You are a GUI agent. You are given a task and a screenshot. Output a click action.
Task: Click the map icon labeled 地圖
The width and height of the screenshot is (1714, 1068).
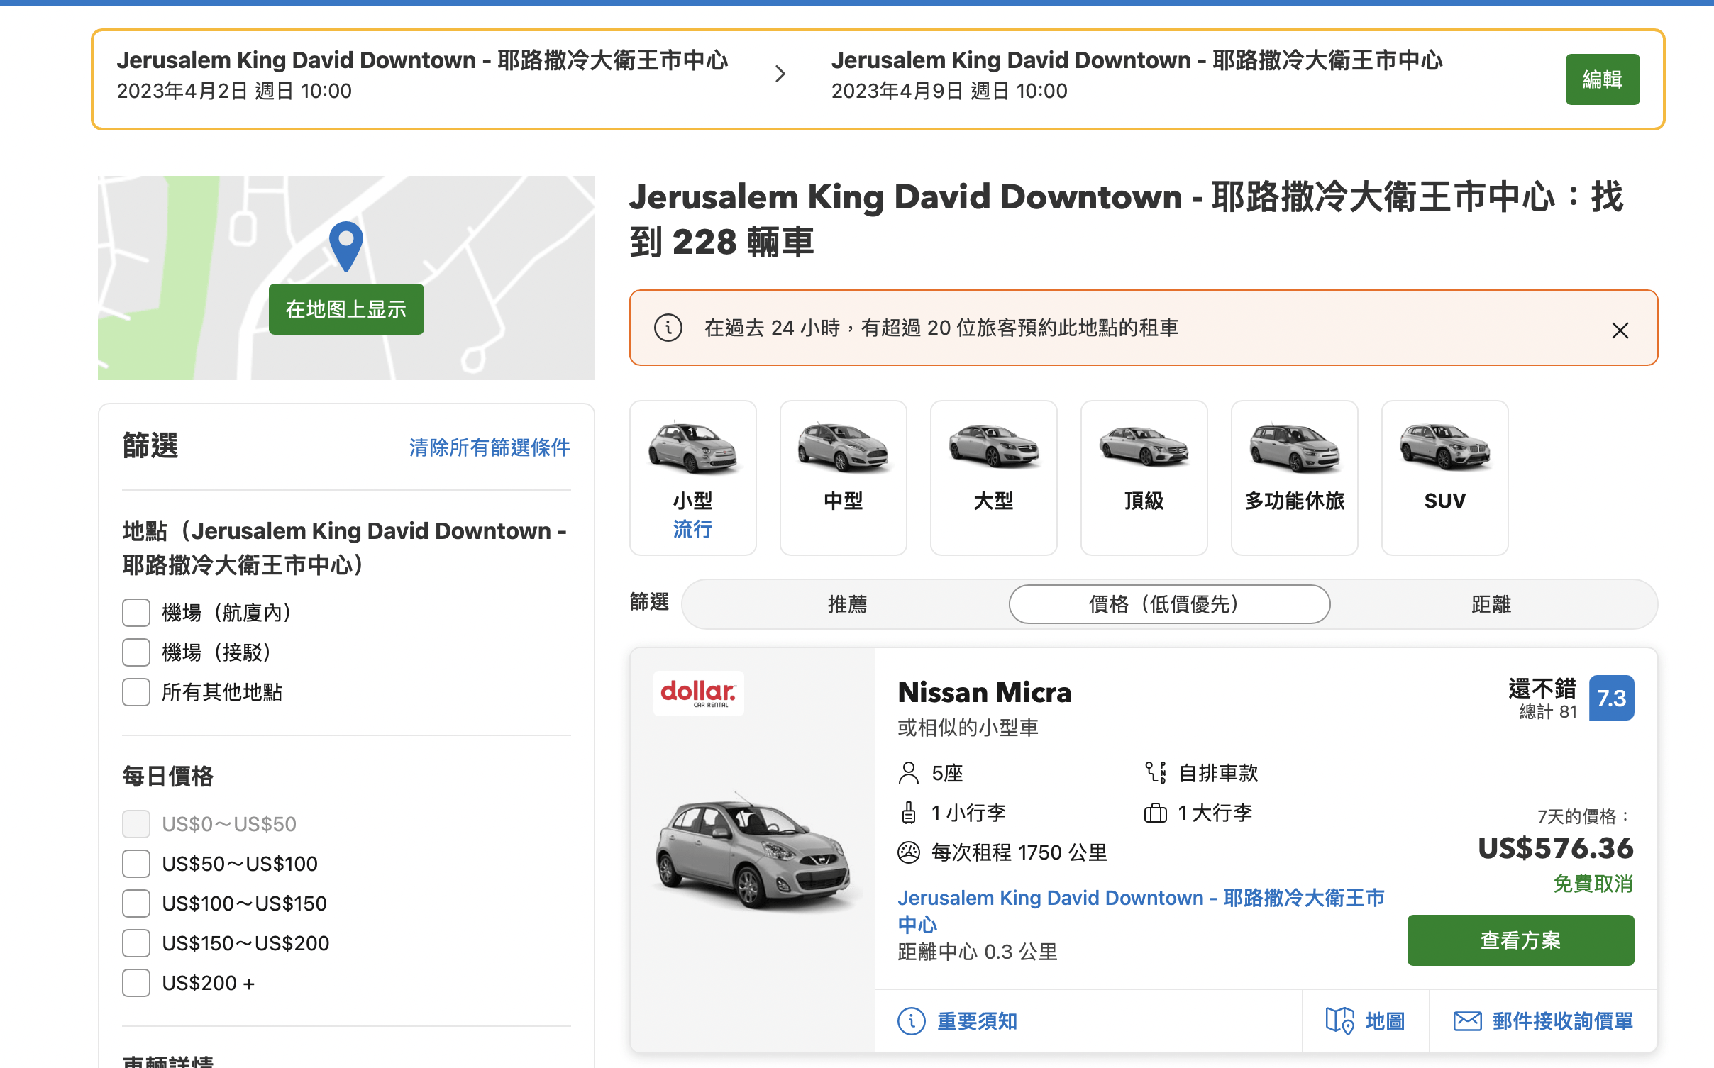(x=1339, y=1020)
